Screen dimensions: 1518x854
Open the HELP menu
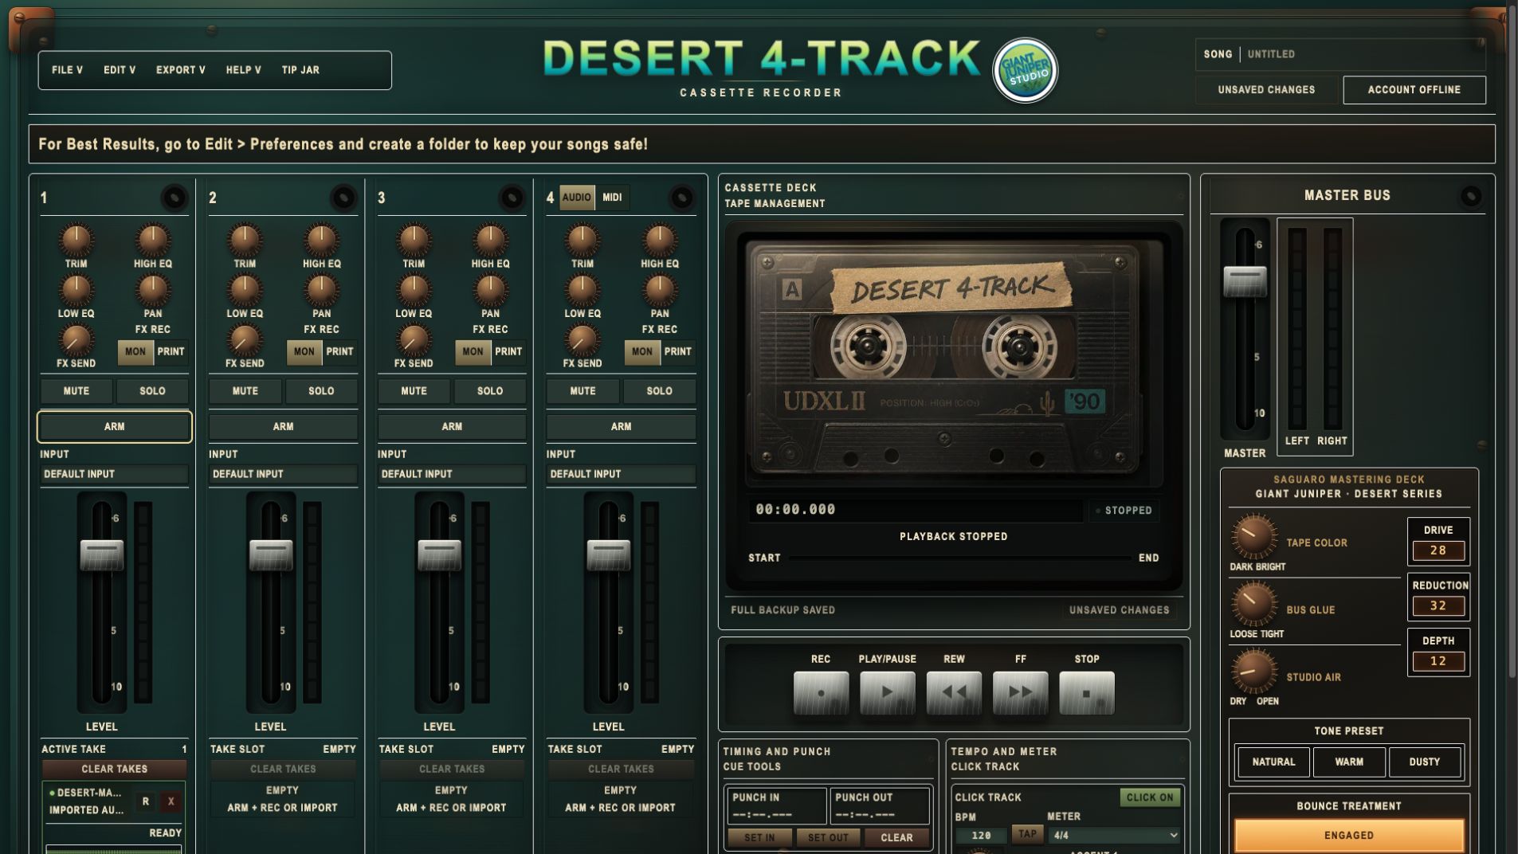pos(244,70)
